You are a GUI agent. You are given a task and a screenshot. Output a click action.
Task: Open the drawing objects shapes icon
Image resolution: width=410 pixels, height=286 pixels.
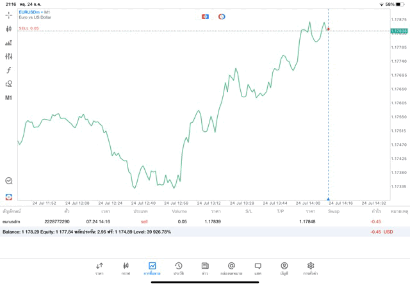[x=8, y=84]
